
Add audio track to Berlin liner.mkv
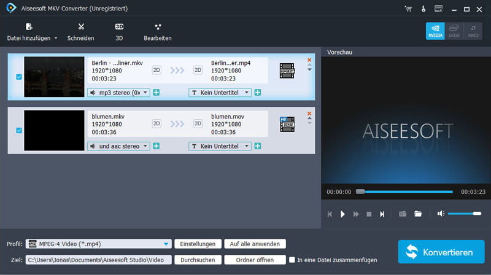tap(157, 93)
